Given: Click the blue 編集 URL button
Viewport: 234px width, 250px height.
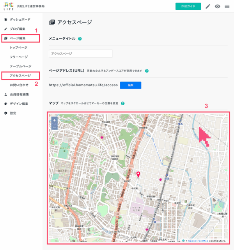Looking at the screenshot, I should pos(131,85).
